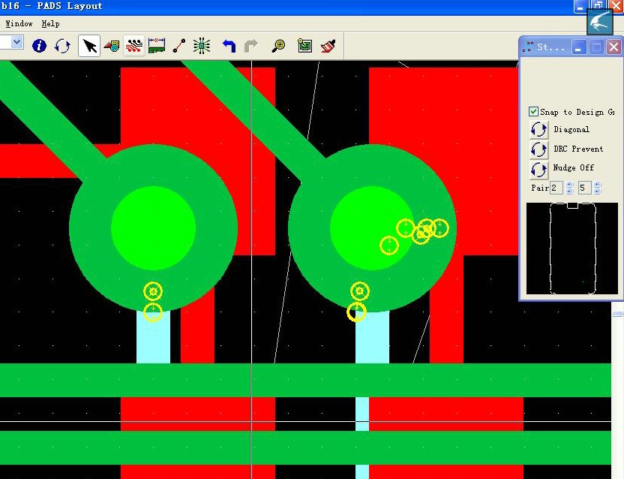Open the ECO toolbar icon

(179, 46)
